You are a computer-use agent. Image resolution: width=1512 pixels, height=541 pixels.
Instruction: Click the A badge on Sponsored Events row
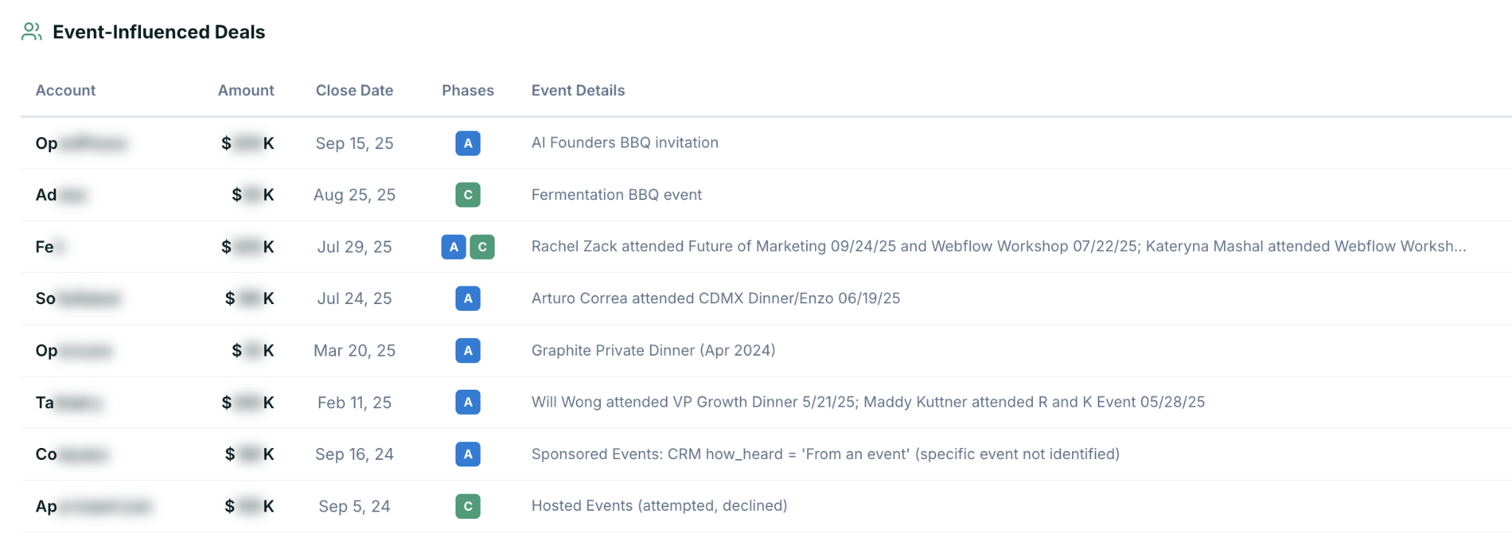[468, 454]
